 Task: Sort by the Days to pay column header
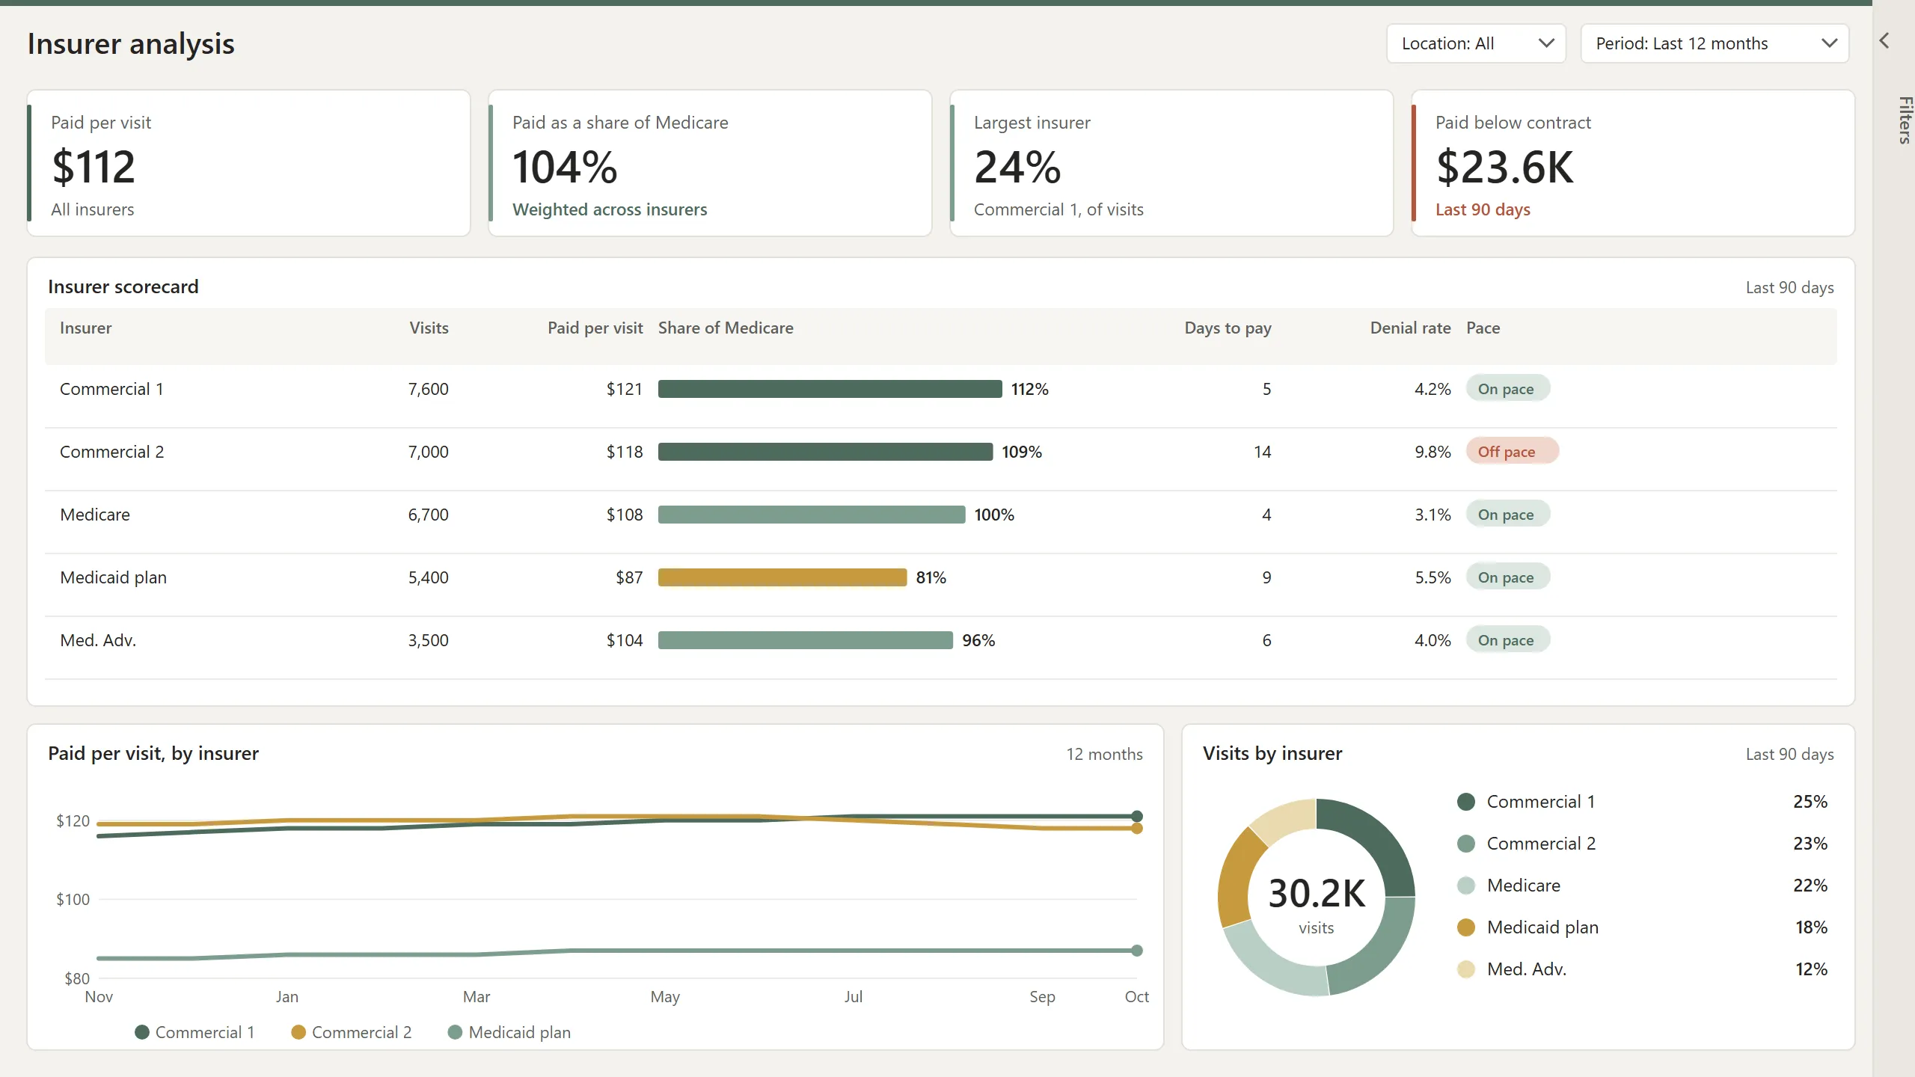click(x=1228, y=328)
